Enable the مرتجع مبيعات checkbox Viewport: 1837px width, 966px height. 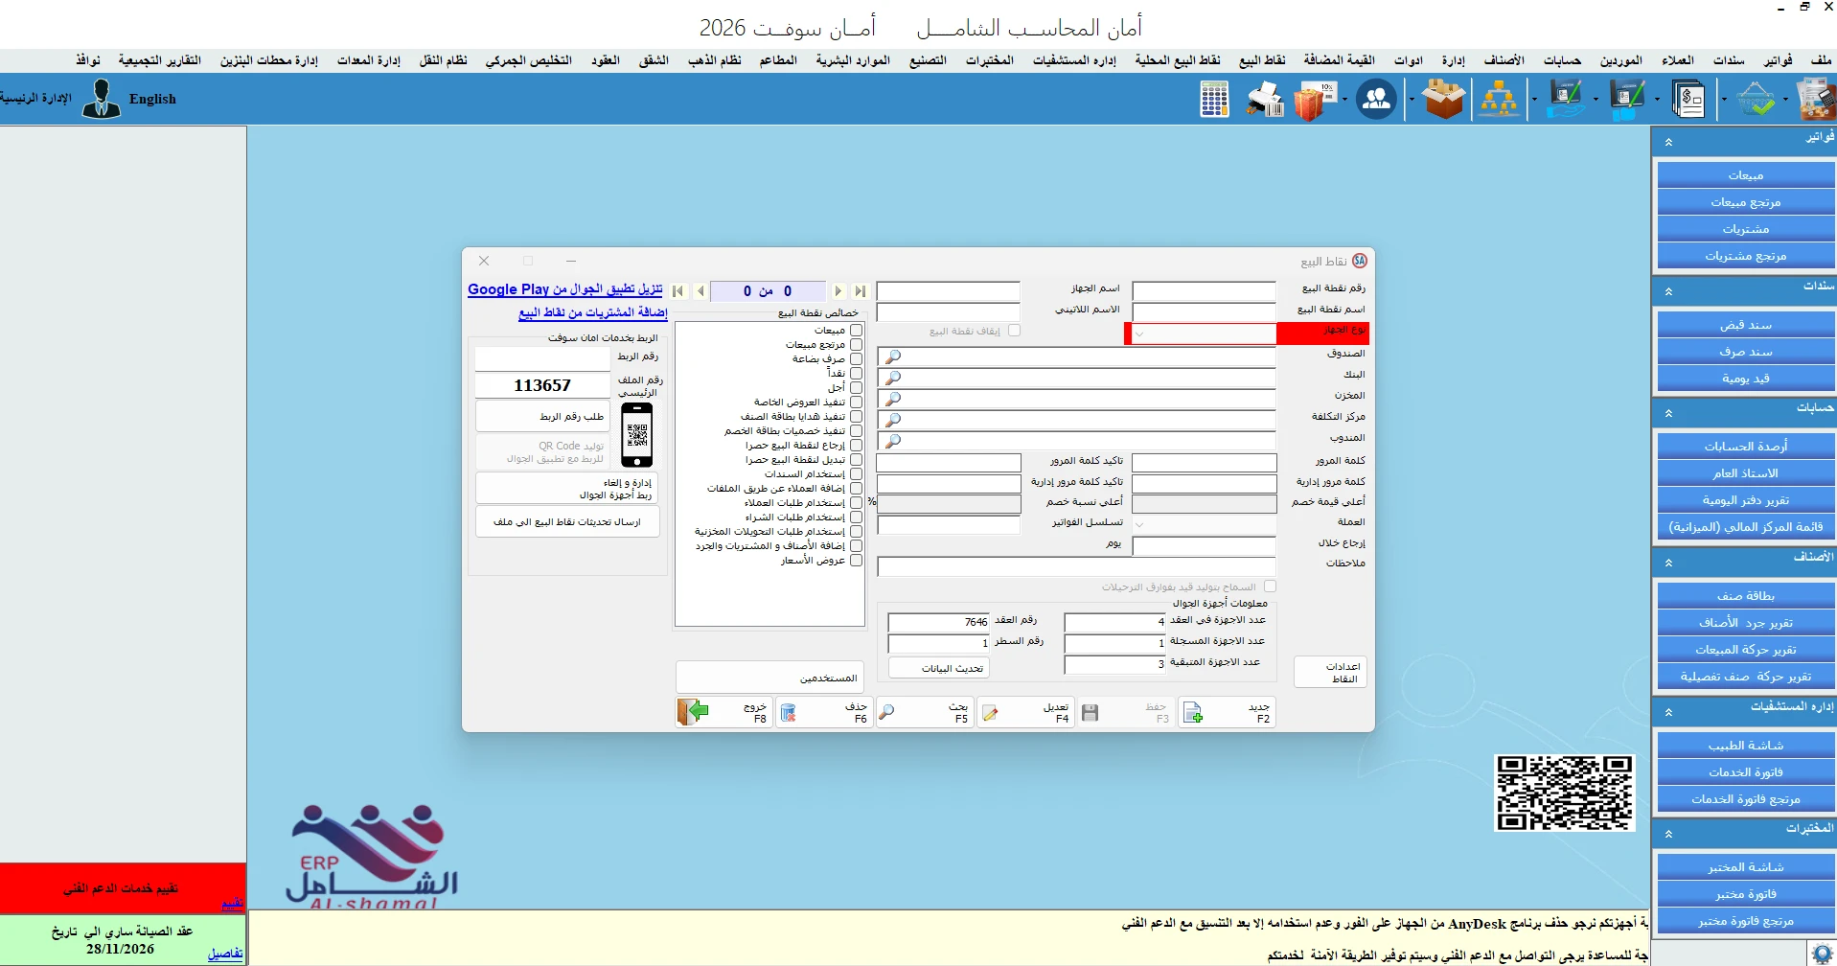pyautogui.click(x=856, y=345)
